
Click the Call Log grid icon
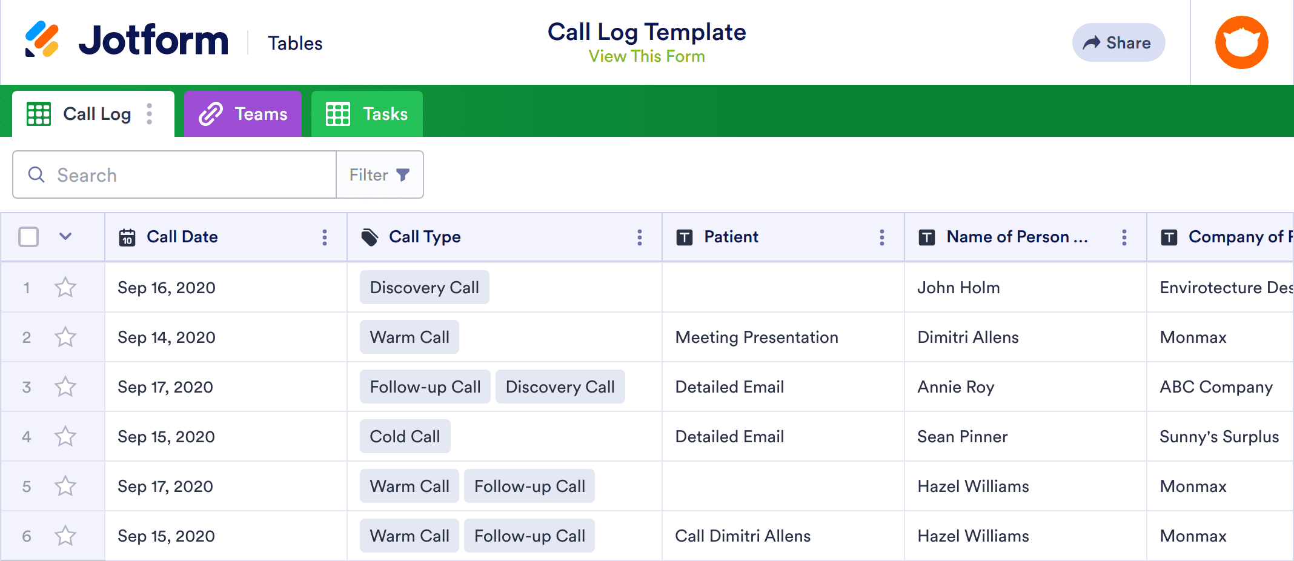coord(38,113)
